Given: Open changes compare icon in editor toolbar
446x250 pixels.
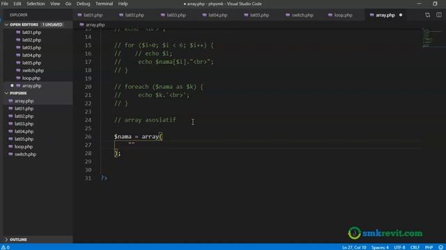Looking at the screenshot, I should (x=427, y=15).
